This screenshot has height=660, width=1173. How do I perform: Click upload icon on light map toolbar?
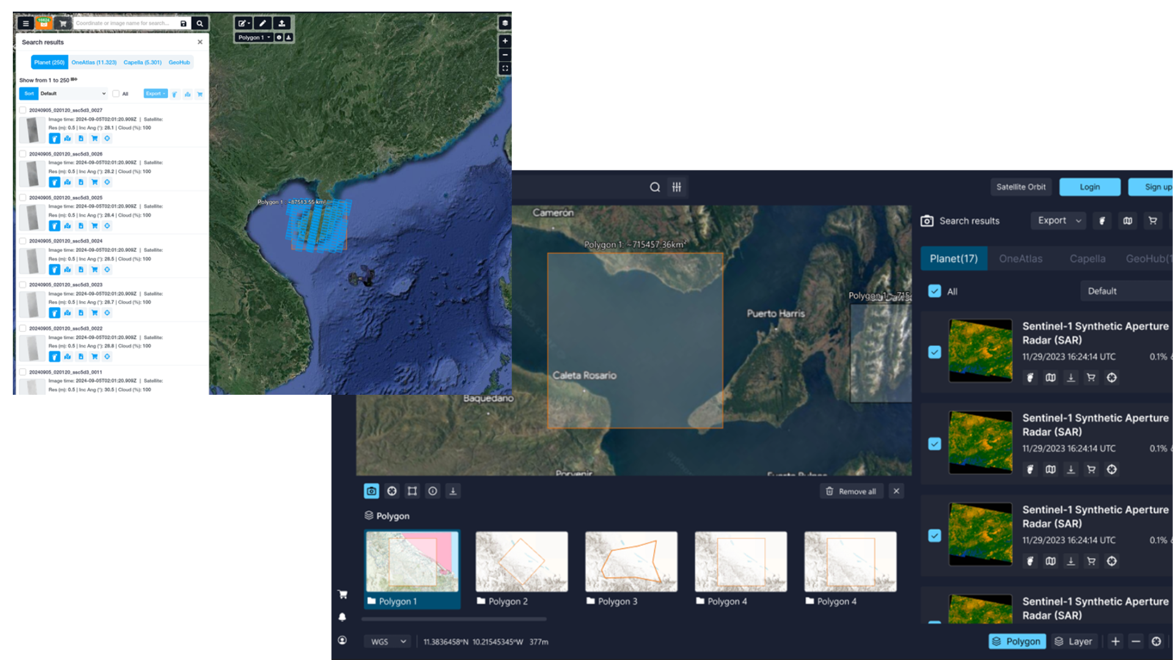(x=282, y=23)
